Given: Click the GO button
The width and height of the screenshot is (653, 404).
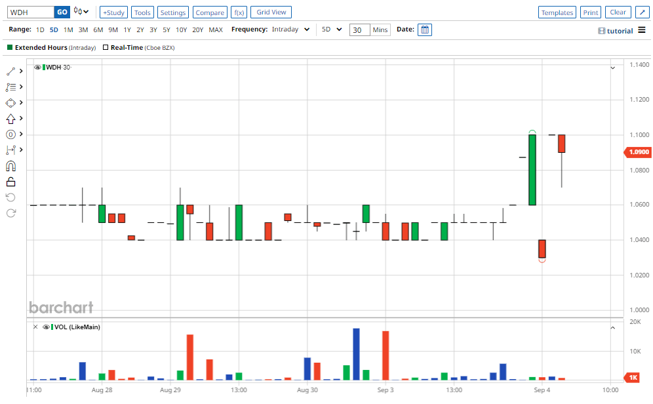Looking at the screenshot, I should coord(62,12).
